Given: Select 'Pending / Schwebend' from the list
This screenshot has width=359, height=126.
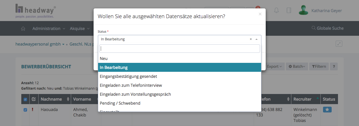Looking at the screenshot, I should (120, 103).
